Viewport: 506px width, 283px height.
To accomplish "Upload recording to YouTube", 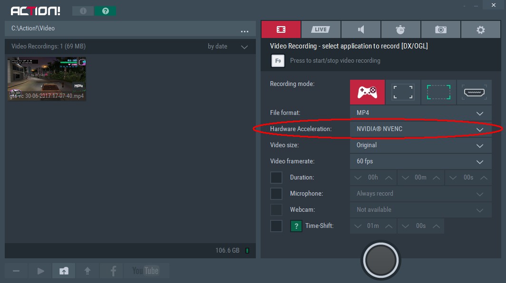I will click(146, 271).
